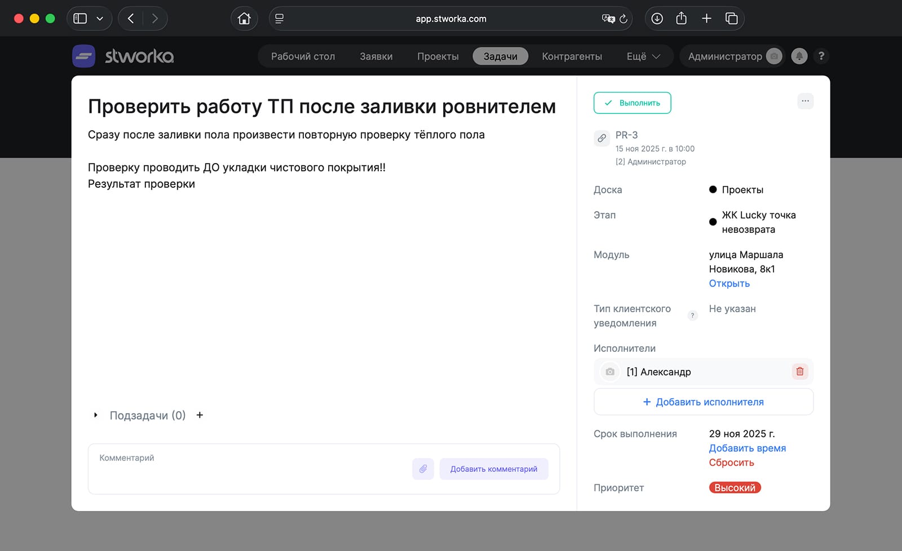The image size is (902, 551).
Task: Mark the task done with Выполнить
Action: click(632, 103)
